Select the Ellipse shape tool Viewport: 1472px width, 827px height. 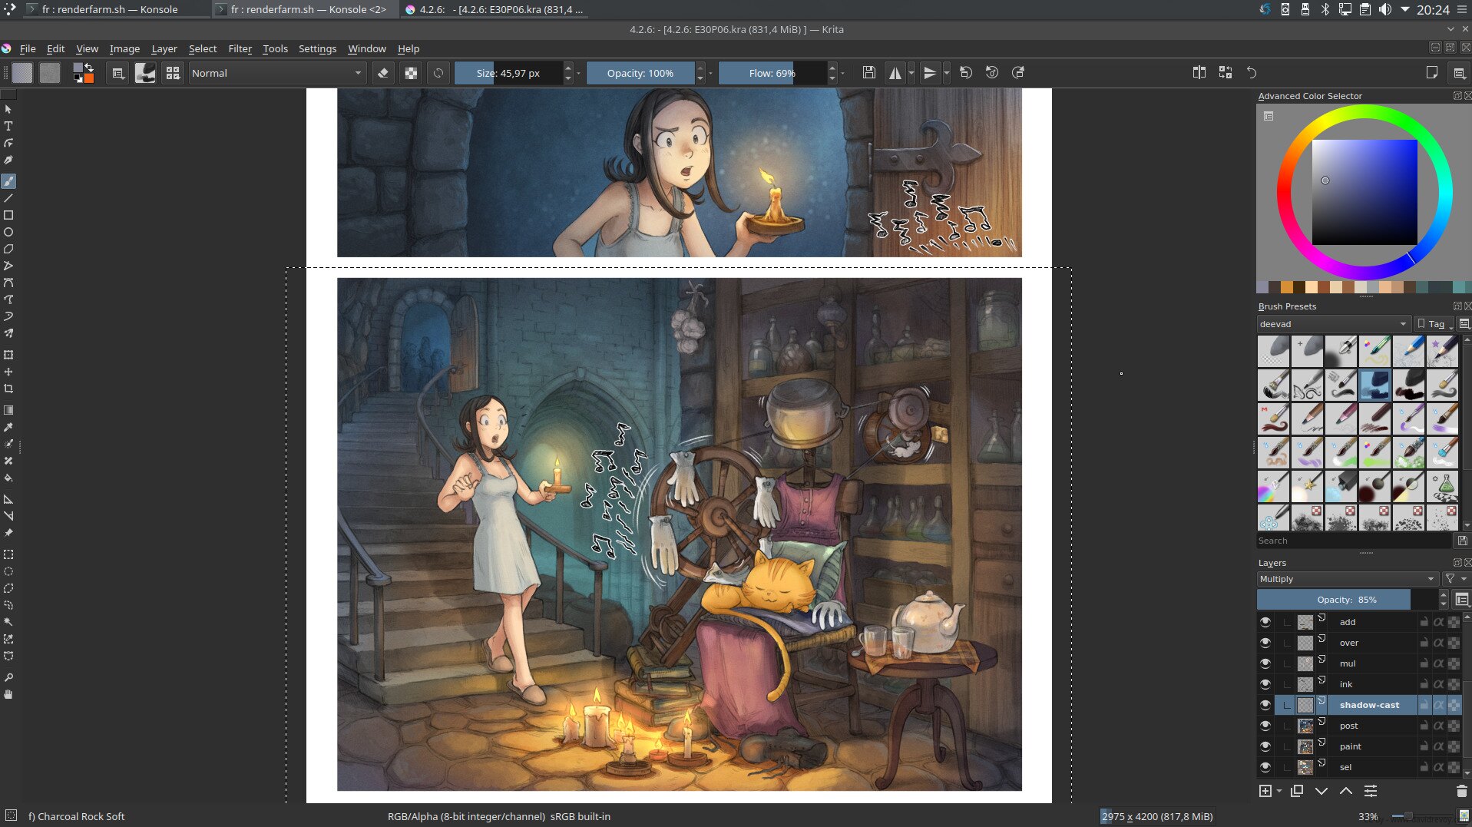click(x=8, y=232)
